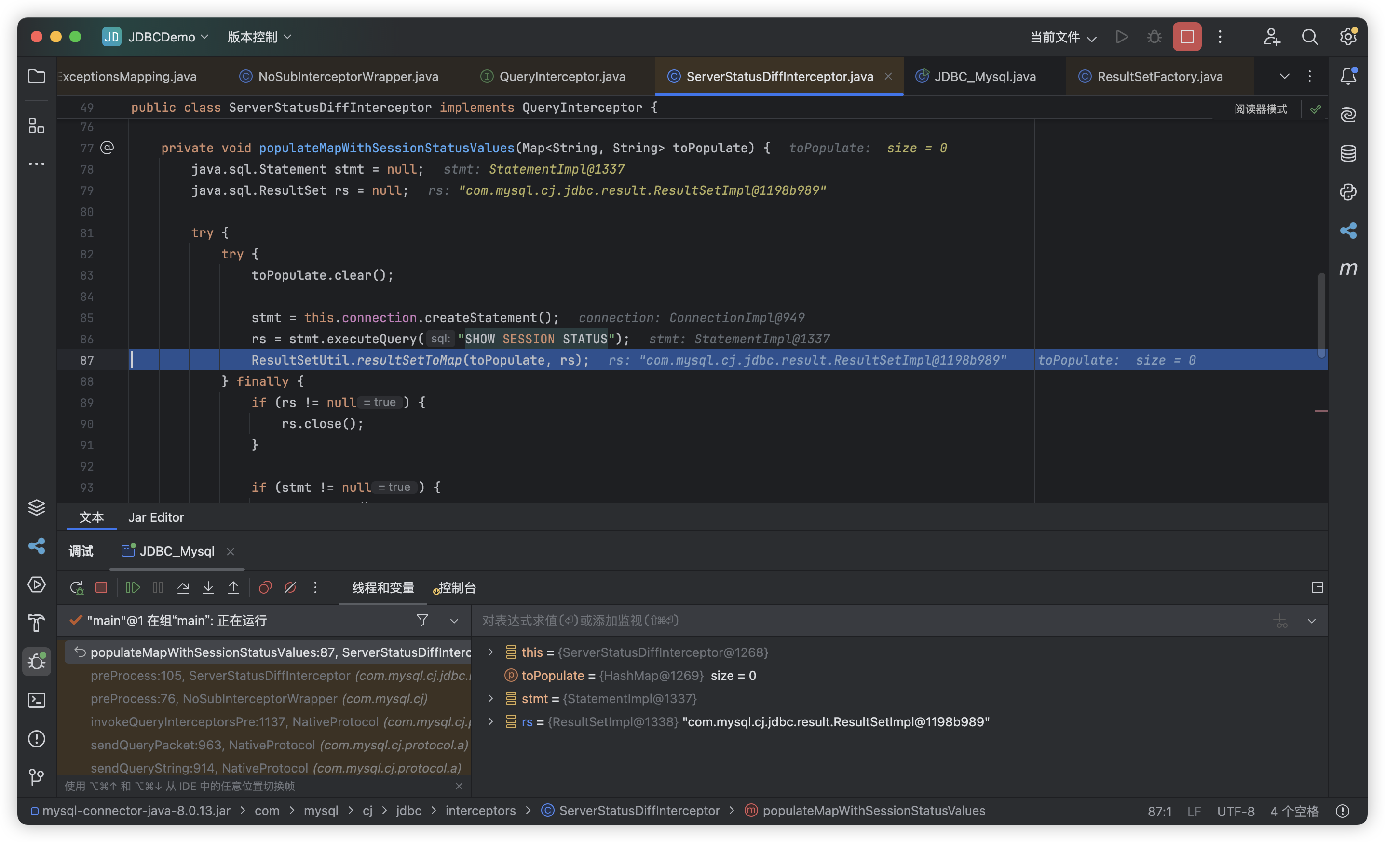Close ServerStatusDiffInterceptor.java tab

(x=888, y=76)
